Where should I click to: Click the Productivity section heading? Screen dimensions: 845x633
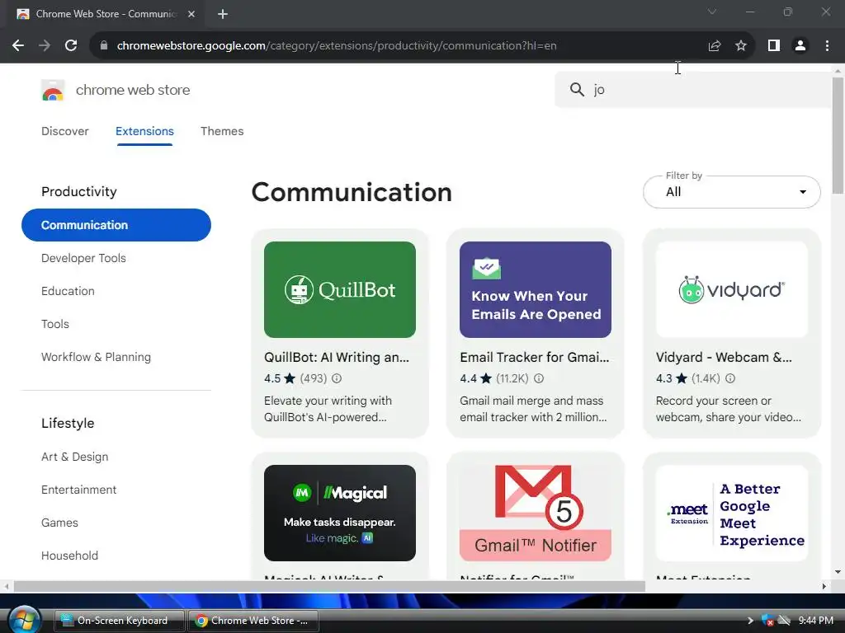click(x=79, y=191)
